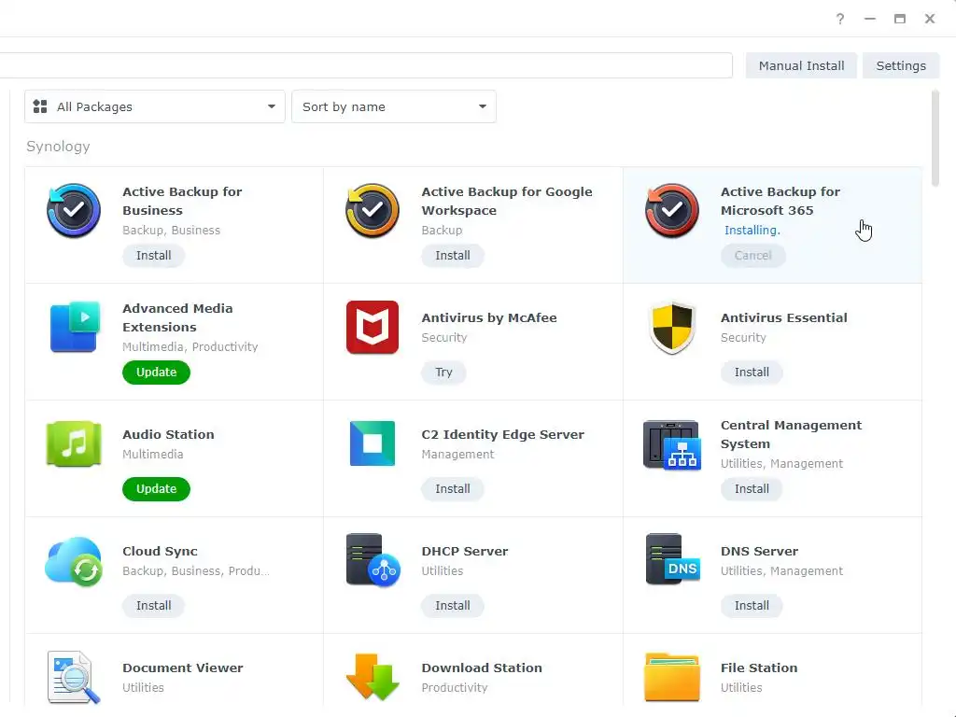Image resolution: width=956 pixels, height=717 pixels.
Task: Expand the All Packages category dropdown
Action: [x=155, y=106]
